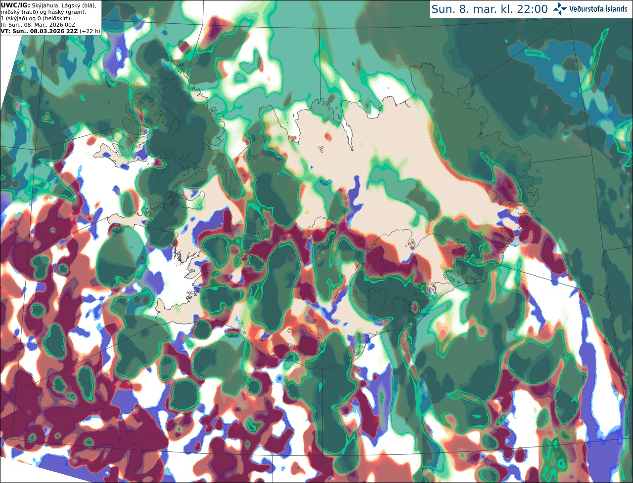Click the 'VT: Sun.. 08.03.2026 22Z (+22 h)' line

coord(50,31)
